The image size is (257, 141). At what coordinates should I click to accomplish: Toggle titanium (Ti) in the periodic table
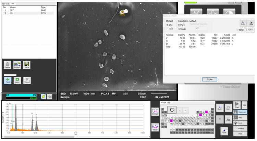pos(171,118)
